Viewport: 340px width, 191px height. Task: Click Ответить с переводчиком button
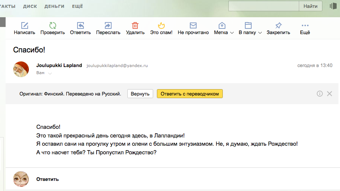click(189, 94)
